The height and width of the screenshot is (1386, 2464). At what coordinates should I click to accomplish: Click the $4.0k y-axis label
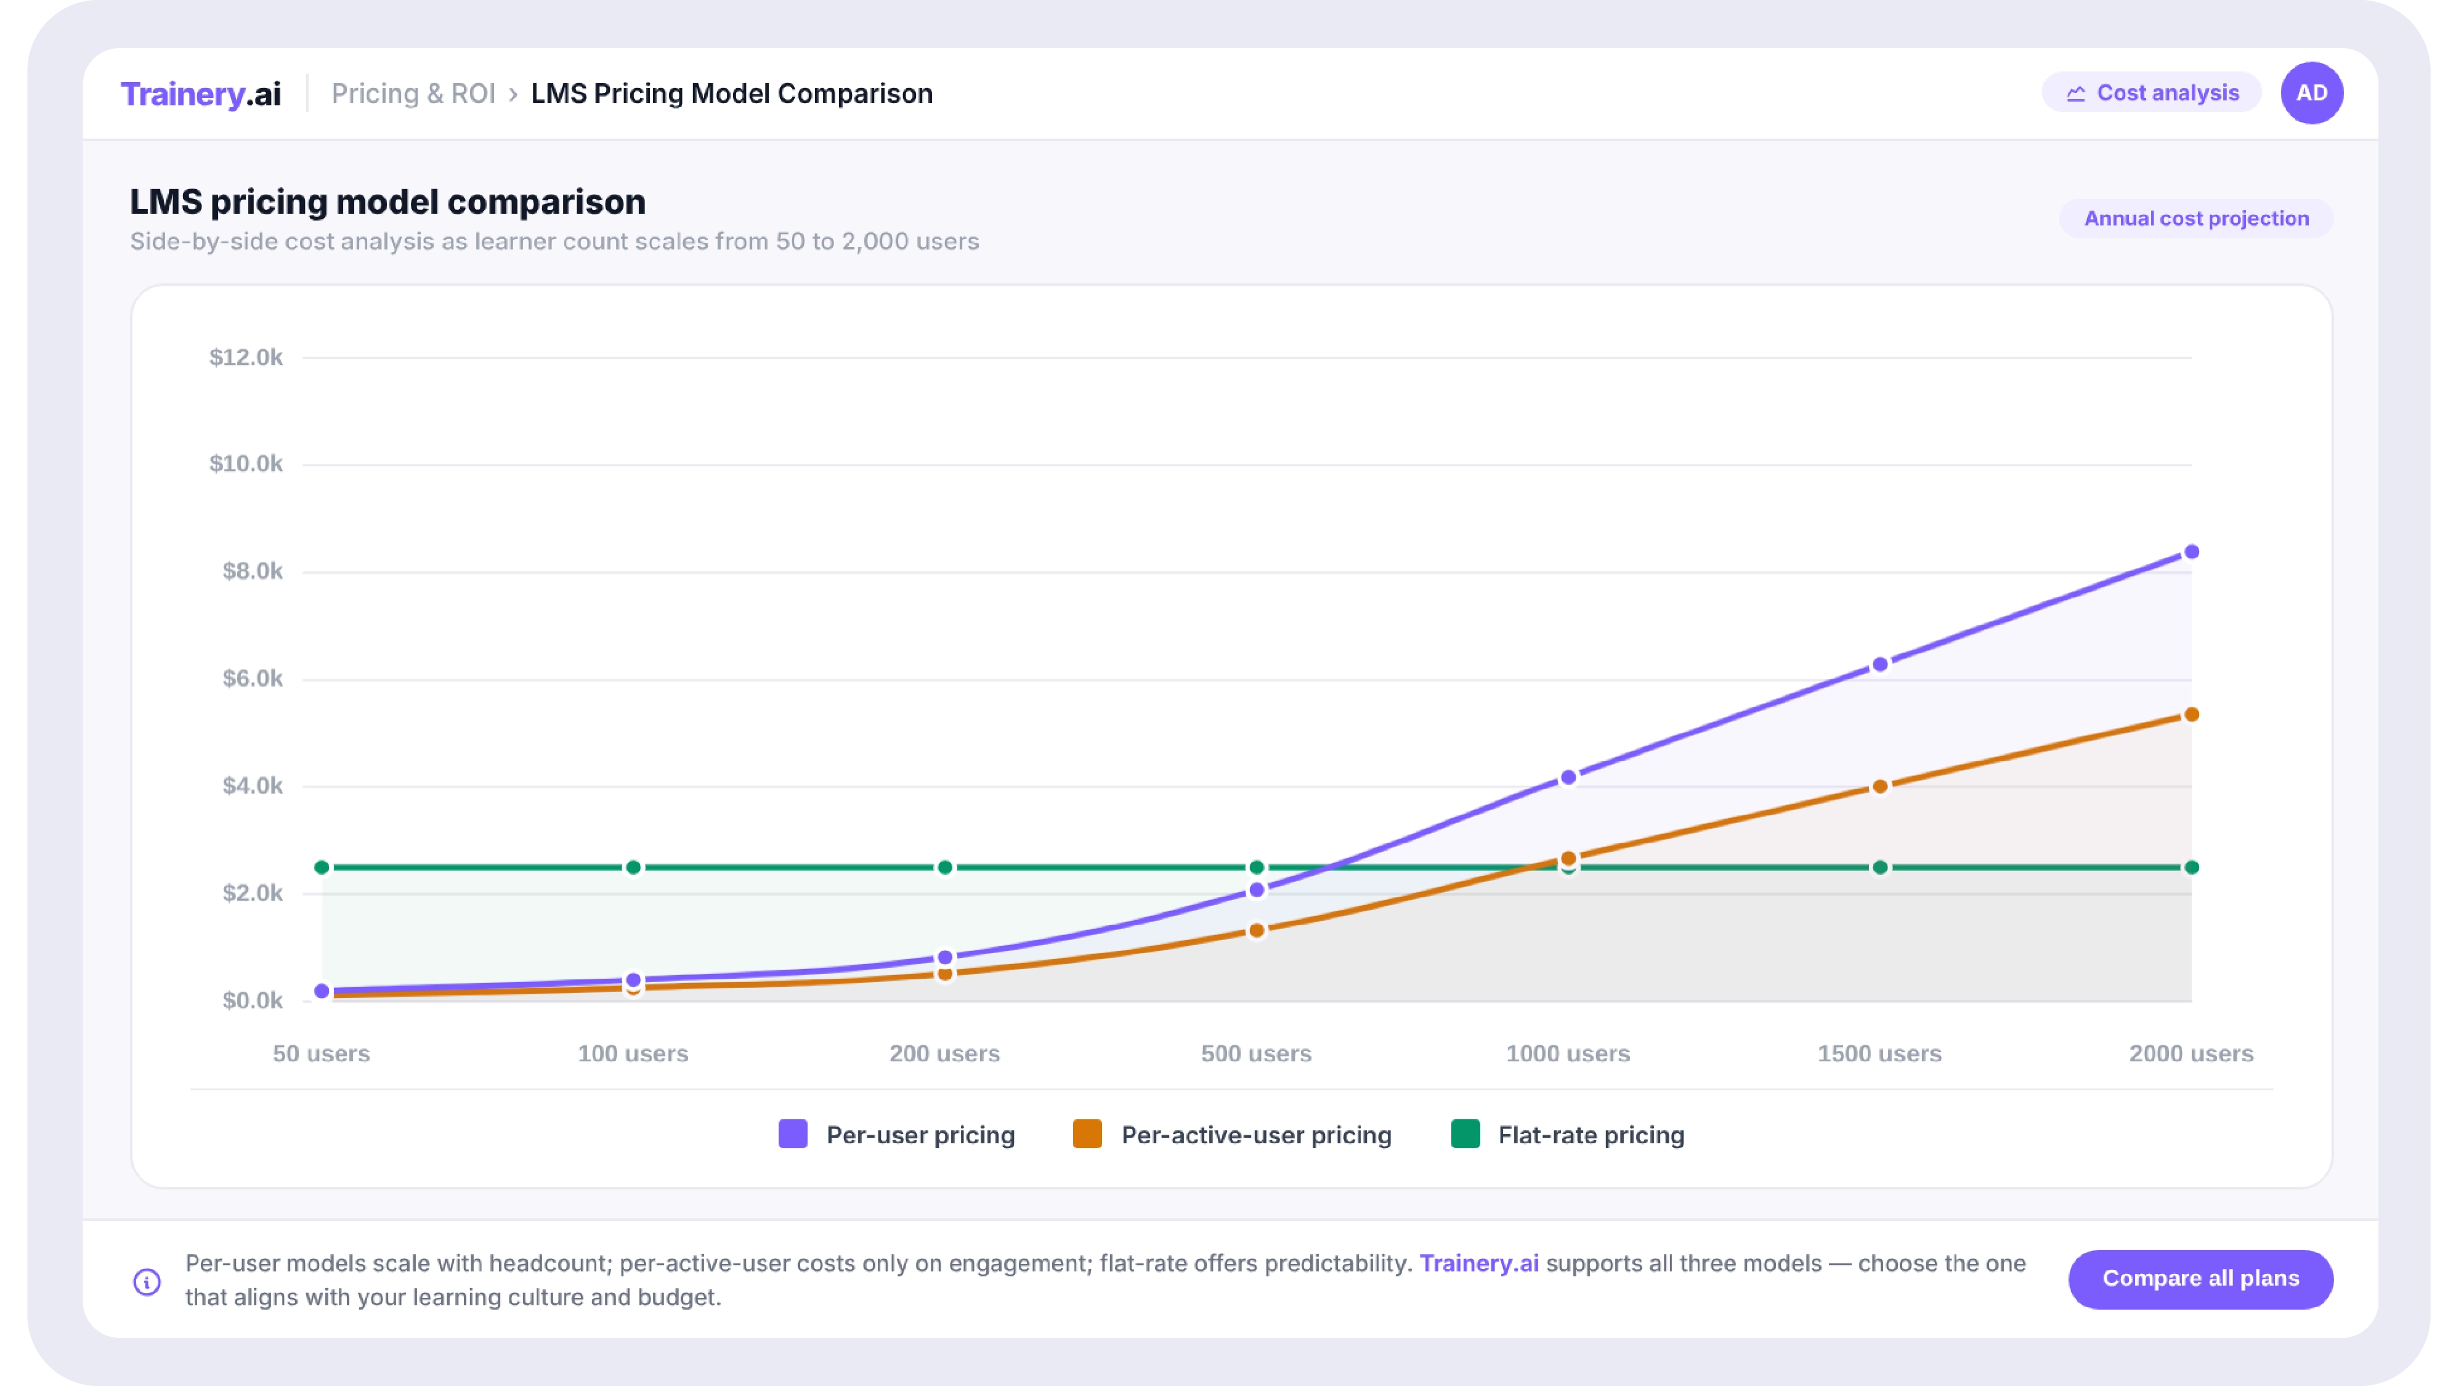(253, 785)
